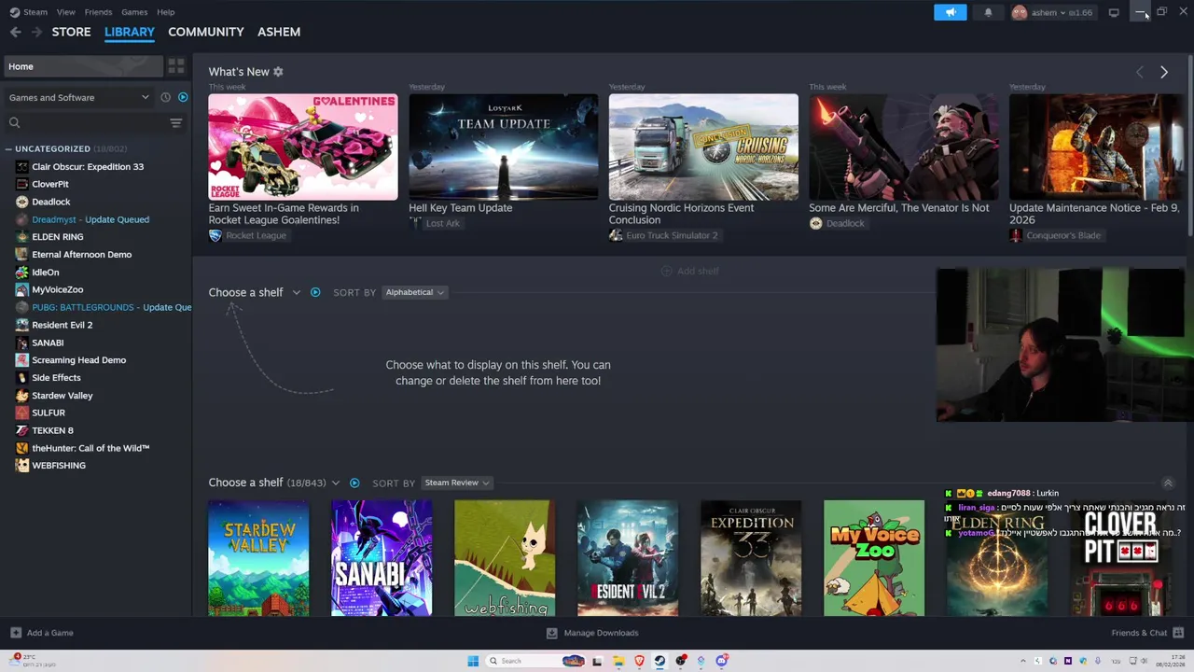Open the ashem account dropdown
Screen dimensions: 1194x672
point(1052,12)
